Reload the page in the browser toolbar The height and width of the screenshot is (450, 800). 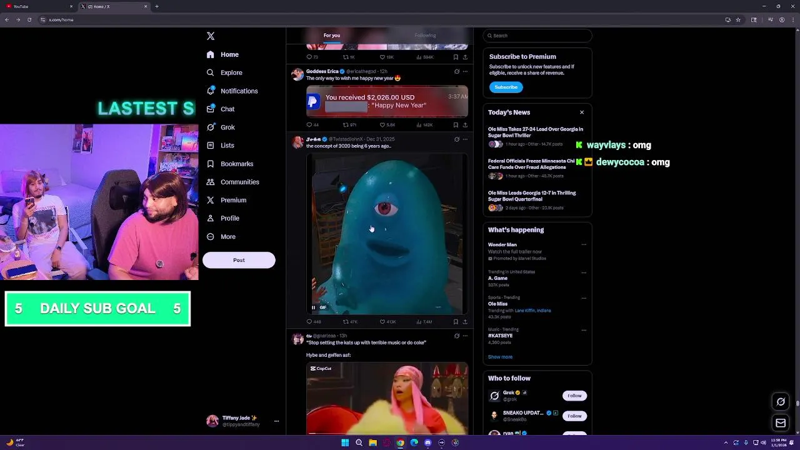(29, 19)
